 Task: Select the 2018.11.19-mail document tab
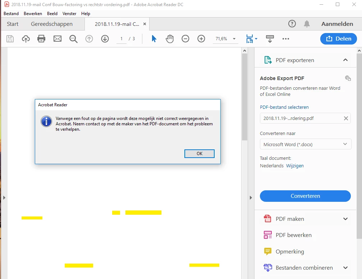(117, 24)
